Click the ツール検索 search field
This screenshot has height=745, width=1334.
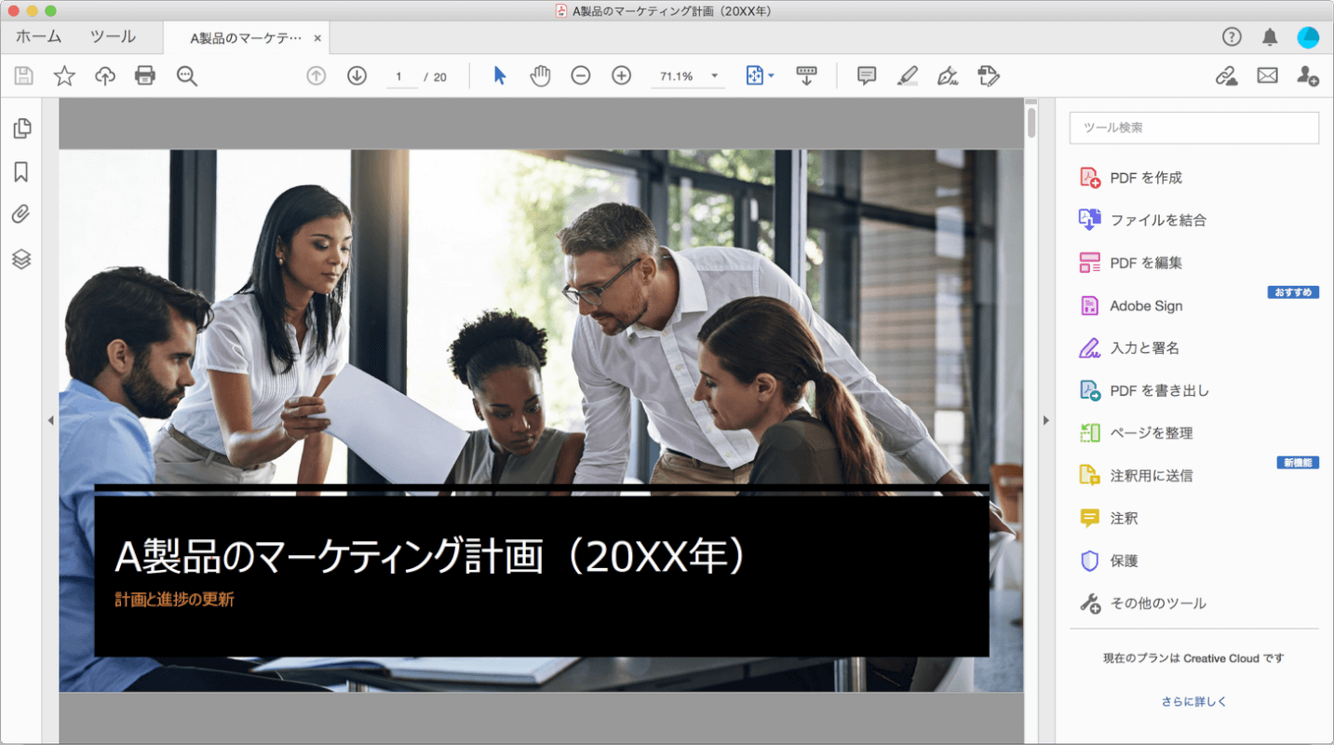1193,128
